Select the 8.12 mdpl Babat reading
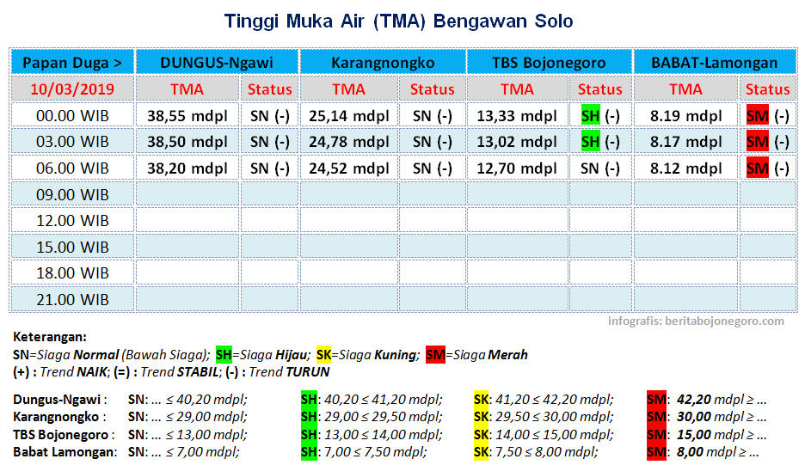The height and width of the screenshot is (465, 805). (x=685, y=168)
